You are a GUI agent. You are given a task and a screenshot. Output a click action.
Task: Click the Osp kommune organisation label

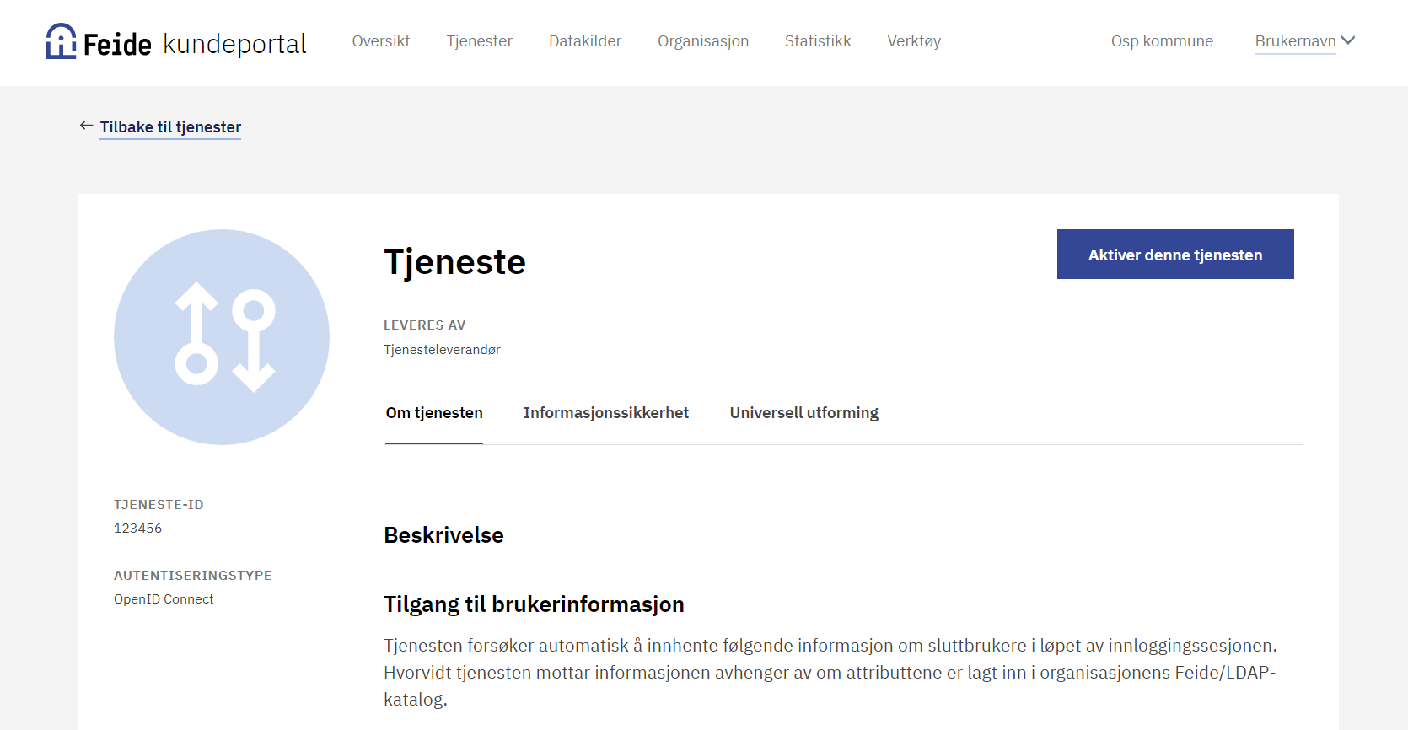(x=1162, y=41)
